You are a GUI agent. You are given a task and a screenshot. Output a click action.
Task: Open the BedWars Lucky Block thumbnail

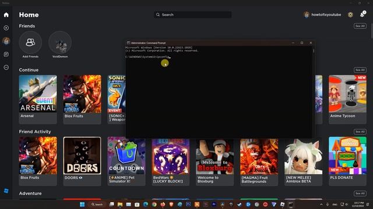coord(171,156)
